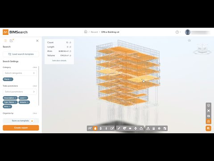Click Save as template button
The height and width of the screenshot is (161, 214).
coord(21,121)
